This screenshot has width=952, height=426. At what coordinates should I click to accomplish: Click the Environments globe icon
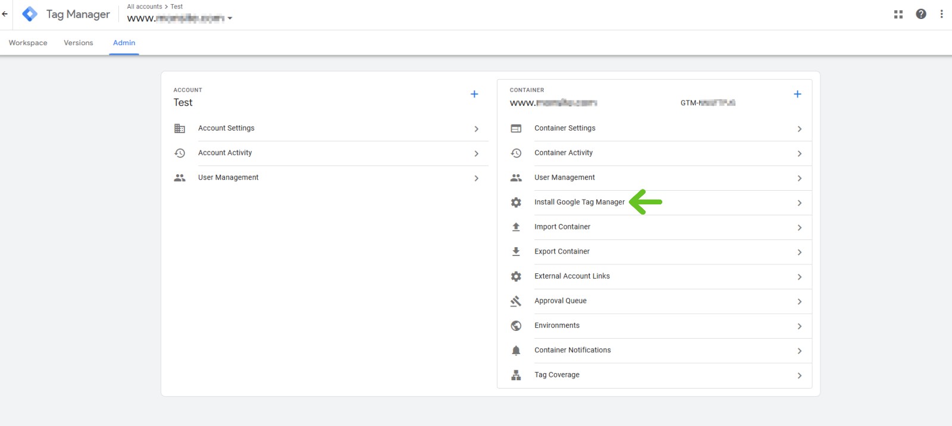[516, 326]
